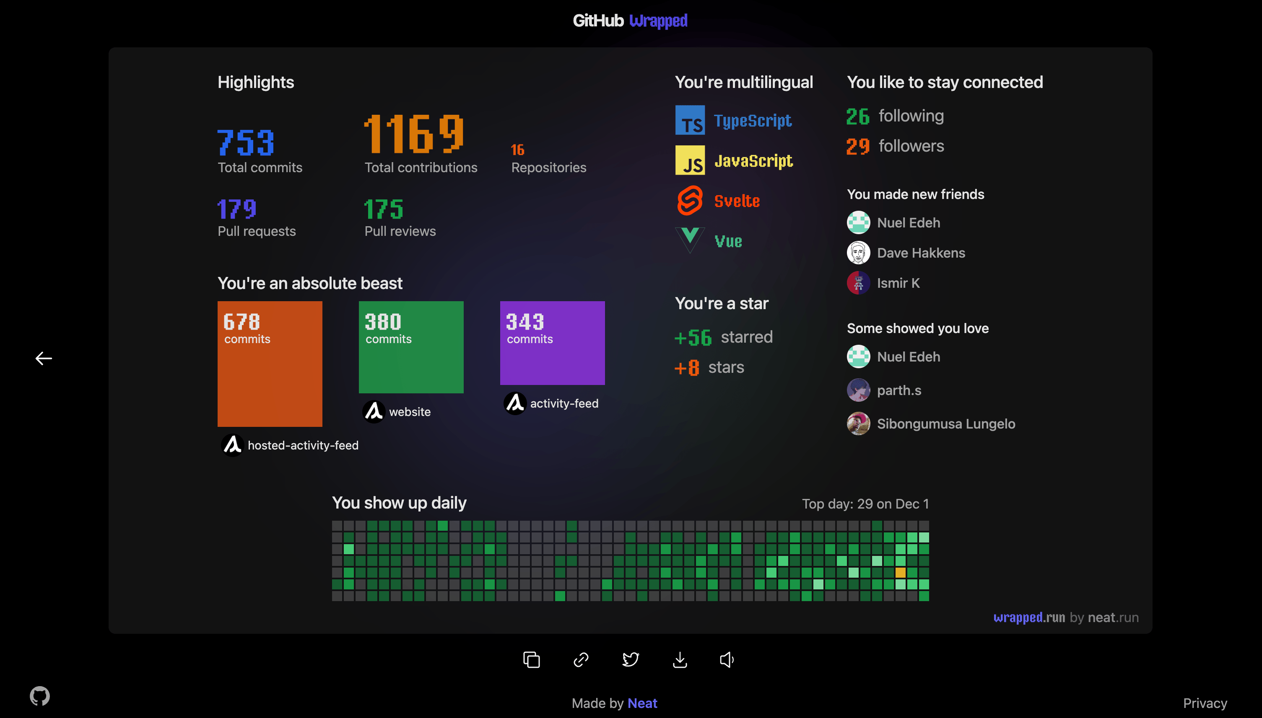Click the TypeScript language label
Image resolution: width=1262 pixels, height=718 pixels.
tap(753, 121)
